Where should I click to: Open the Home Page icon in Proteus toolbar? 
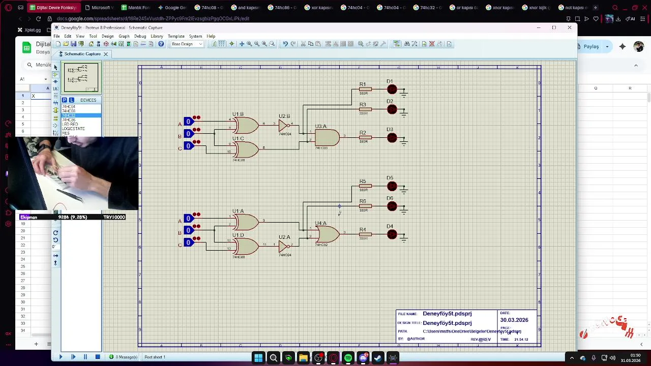click(x=91, y=44)
